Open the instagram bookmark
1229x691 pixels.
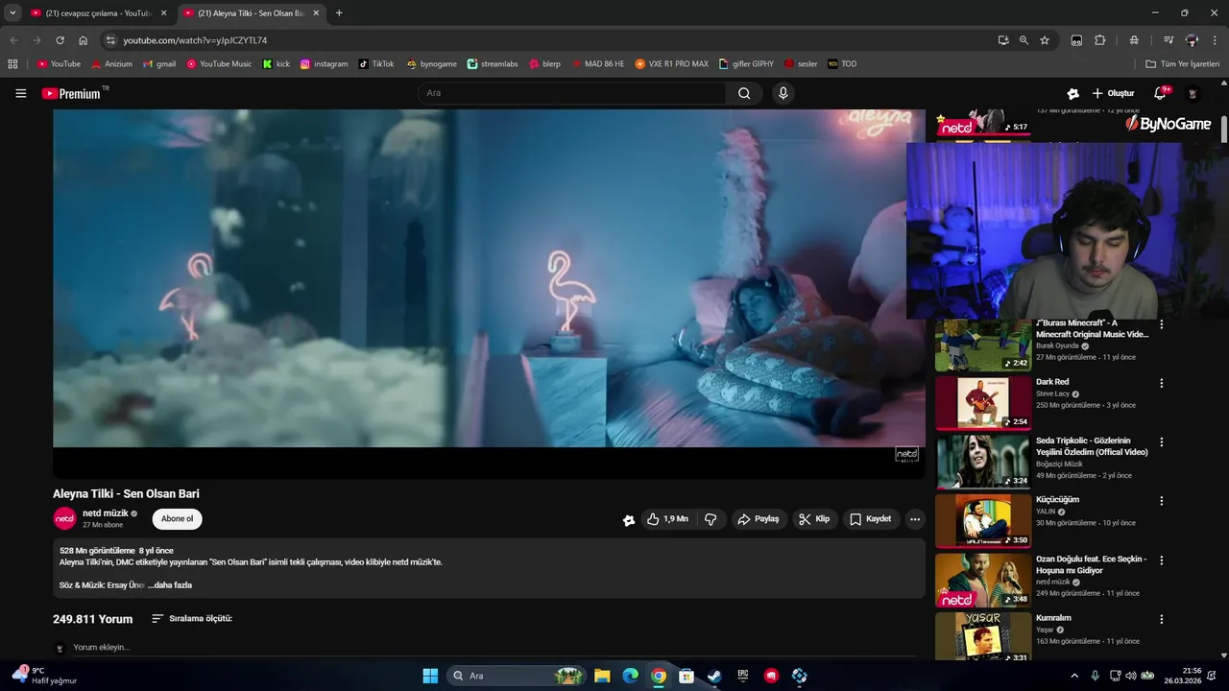click(x=325, y=64)
